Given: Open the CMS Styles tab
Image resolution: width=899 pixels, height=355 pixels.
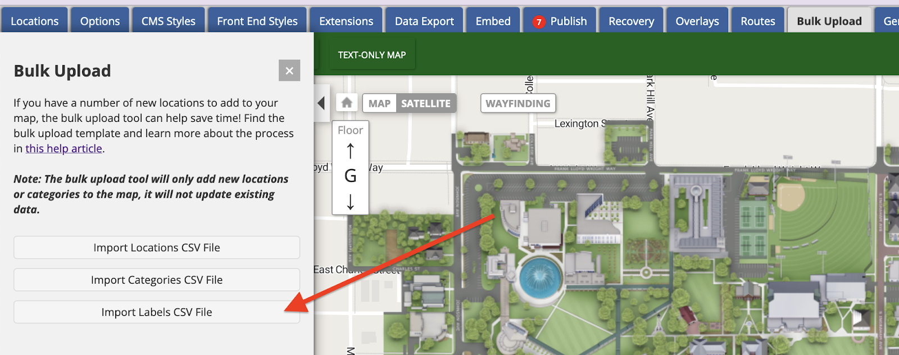Looking at the screenshot, I should 168,21.
